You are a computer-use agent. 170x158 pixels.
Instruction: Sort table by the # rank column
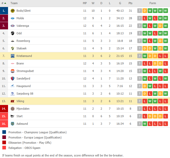click(x=4, y=3)
